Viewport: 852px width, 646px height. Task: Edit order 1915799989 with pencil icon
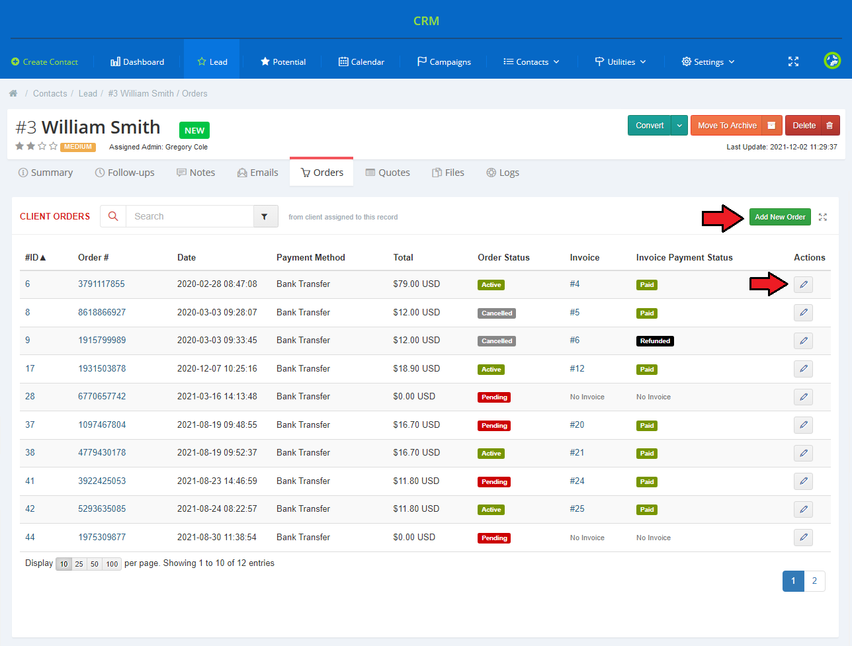pyautogui.click(x=803, y=341)
